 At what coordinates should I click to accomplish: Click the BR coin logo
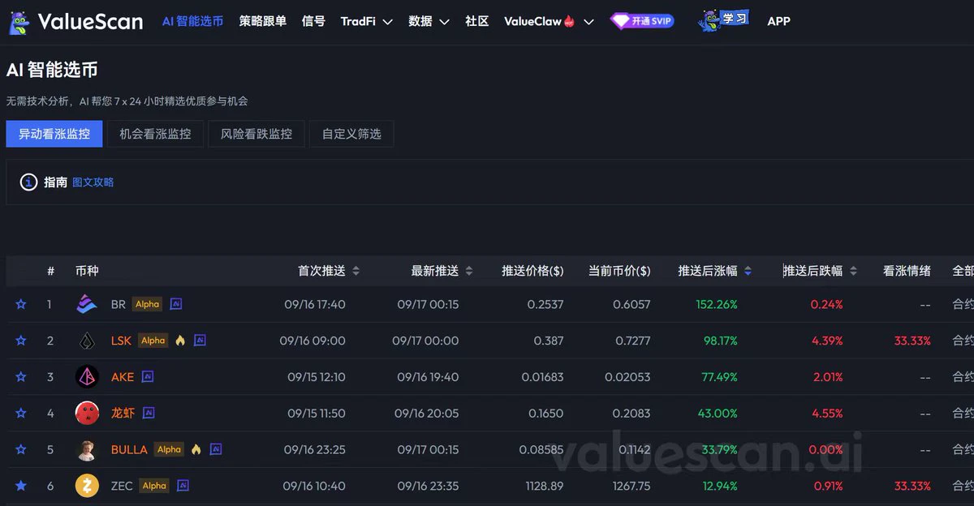click(x=87, y=304)
